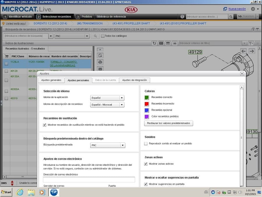This screenshot has height=197, width=262.
Task: Open Idioma de la aplicación dropdown
Action: point(107,98)
